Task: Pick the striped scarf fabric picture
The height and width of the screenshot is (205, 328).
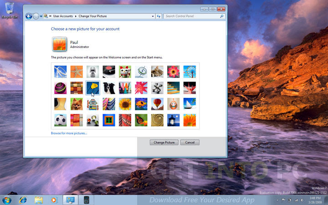Action: pos(109,104)
